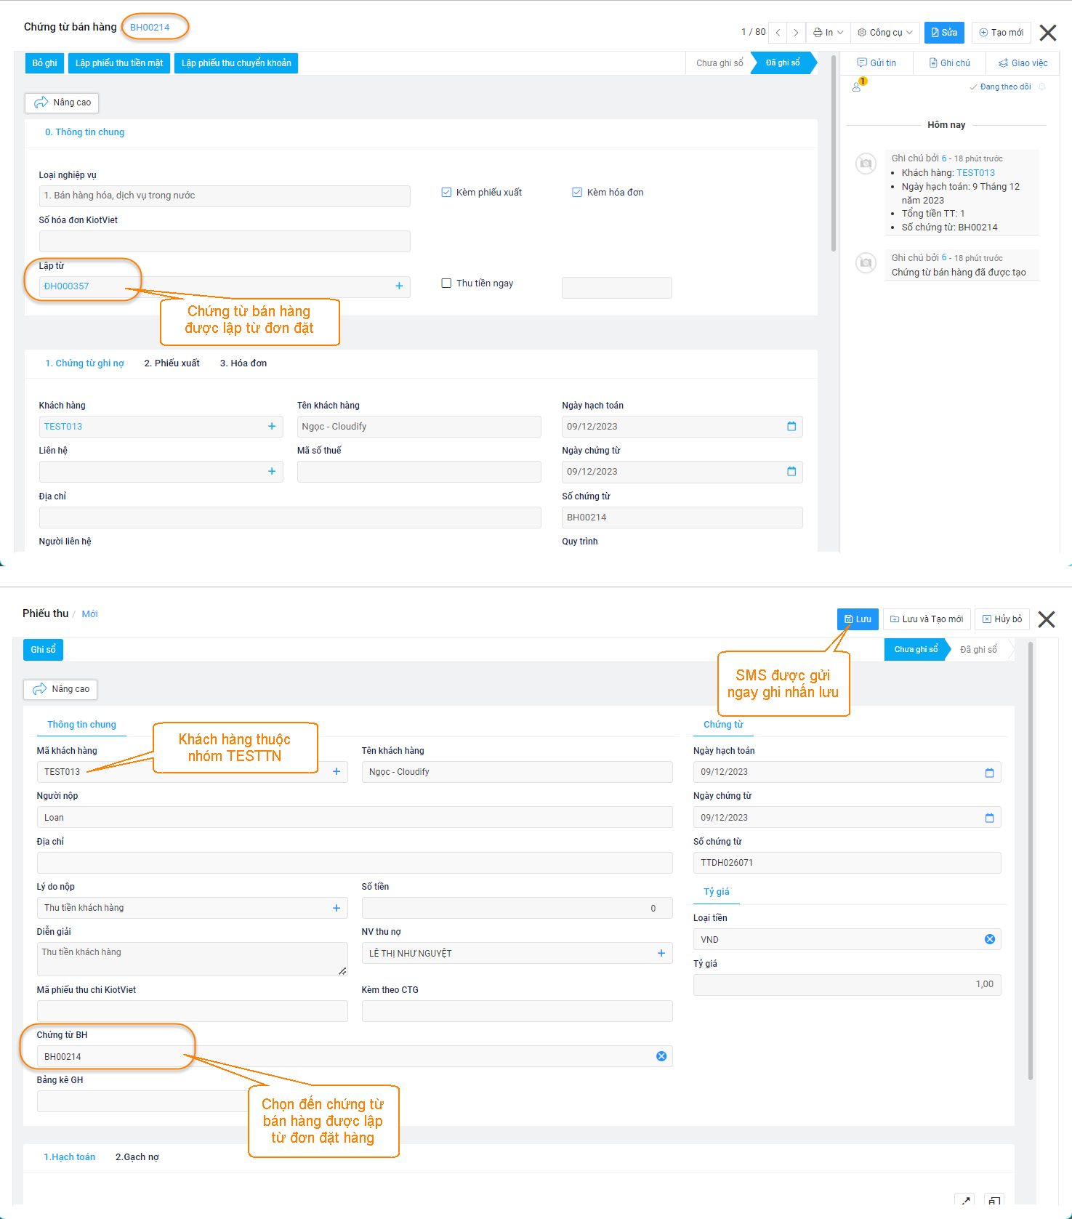This screenshot has height=1219, width=1072.
Task: Switch to 2.Gạch nợ tab
Action: tap(137, 1157)
